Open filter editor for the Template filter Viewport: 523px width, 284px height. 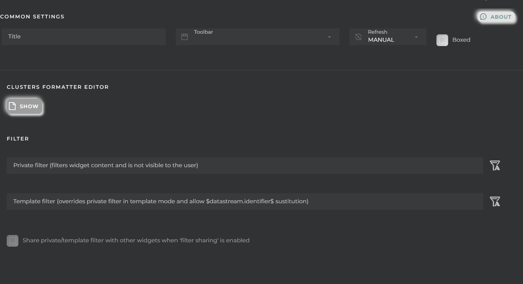coord(495,202)
